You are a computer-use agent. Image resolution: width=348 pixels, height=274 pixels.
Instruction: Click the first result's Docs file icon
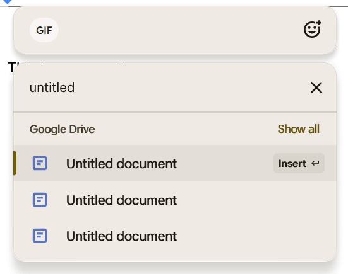coord(40,163)
